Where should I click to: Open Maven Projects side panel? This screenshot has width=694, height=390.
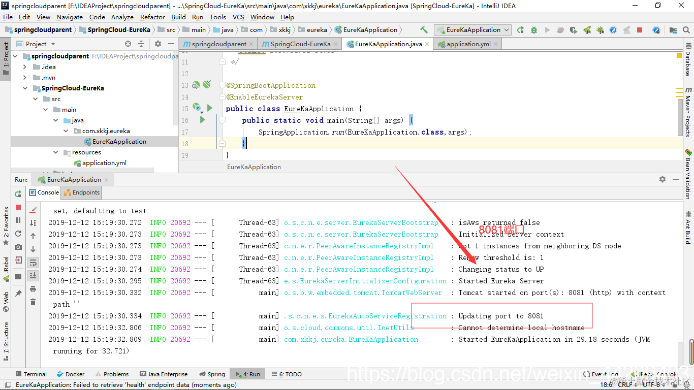[x=688, y=113]
